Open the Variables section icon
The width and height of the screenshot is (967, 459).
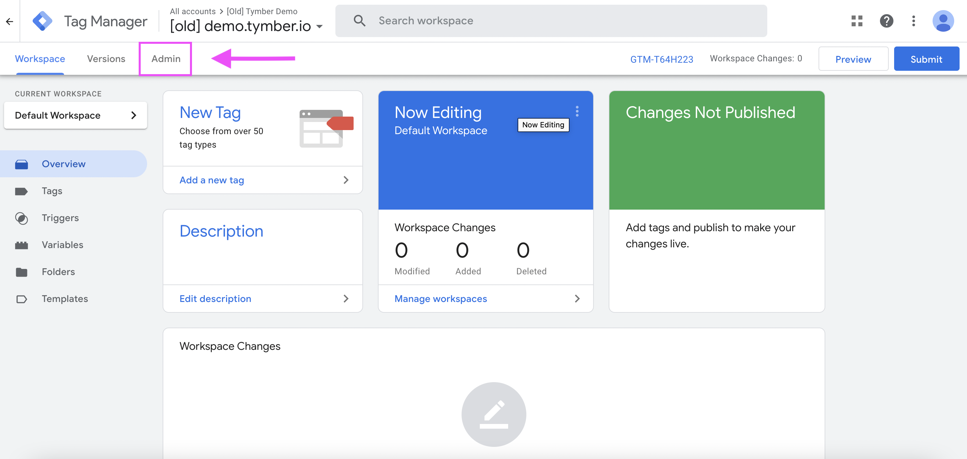[x=21, y=245]
